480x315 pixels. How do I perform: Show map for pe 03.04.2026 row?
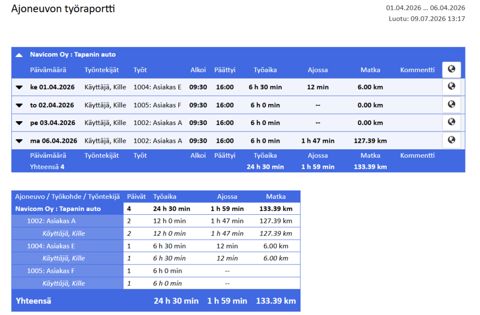[x=451, y=123]
